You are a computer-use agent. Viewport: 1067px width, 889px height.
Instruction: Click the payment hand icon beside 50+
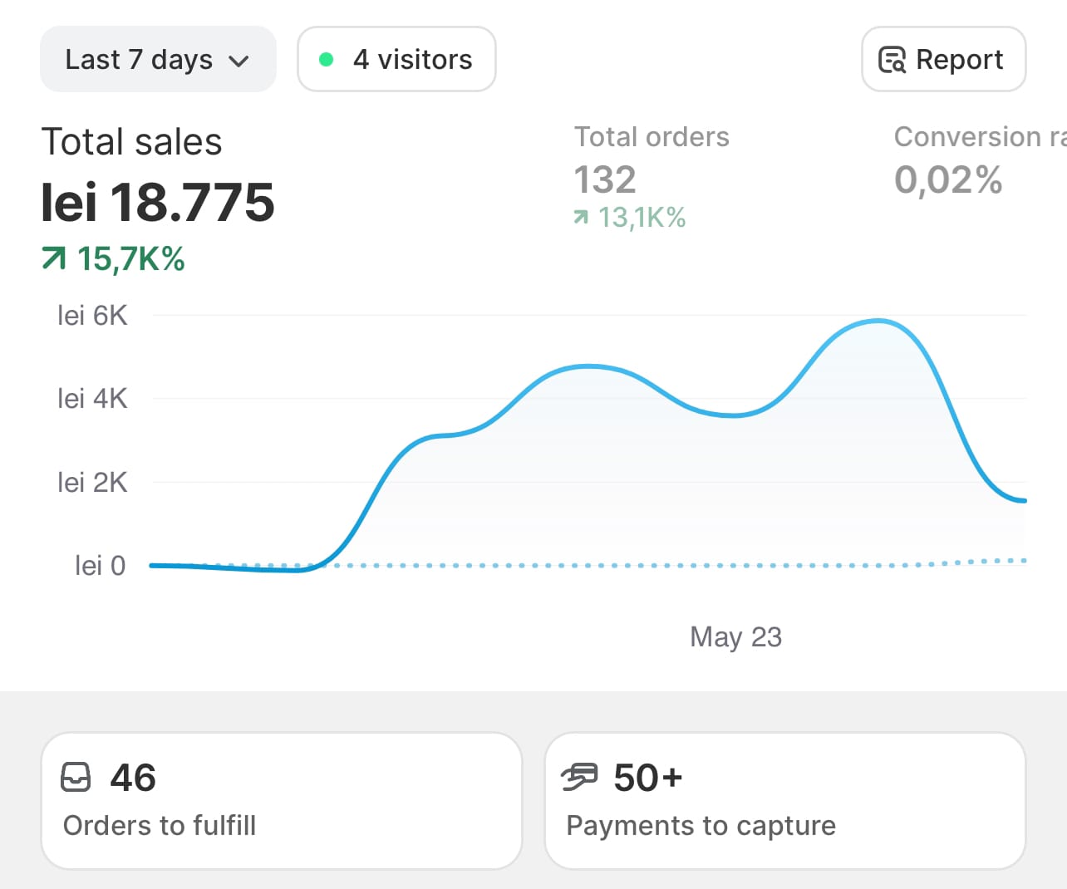coord(579,778)
